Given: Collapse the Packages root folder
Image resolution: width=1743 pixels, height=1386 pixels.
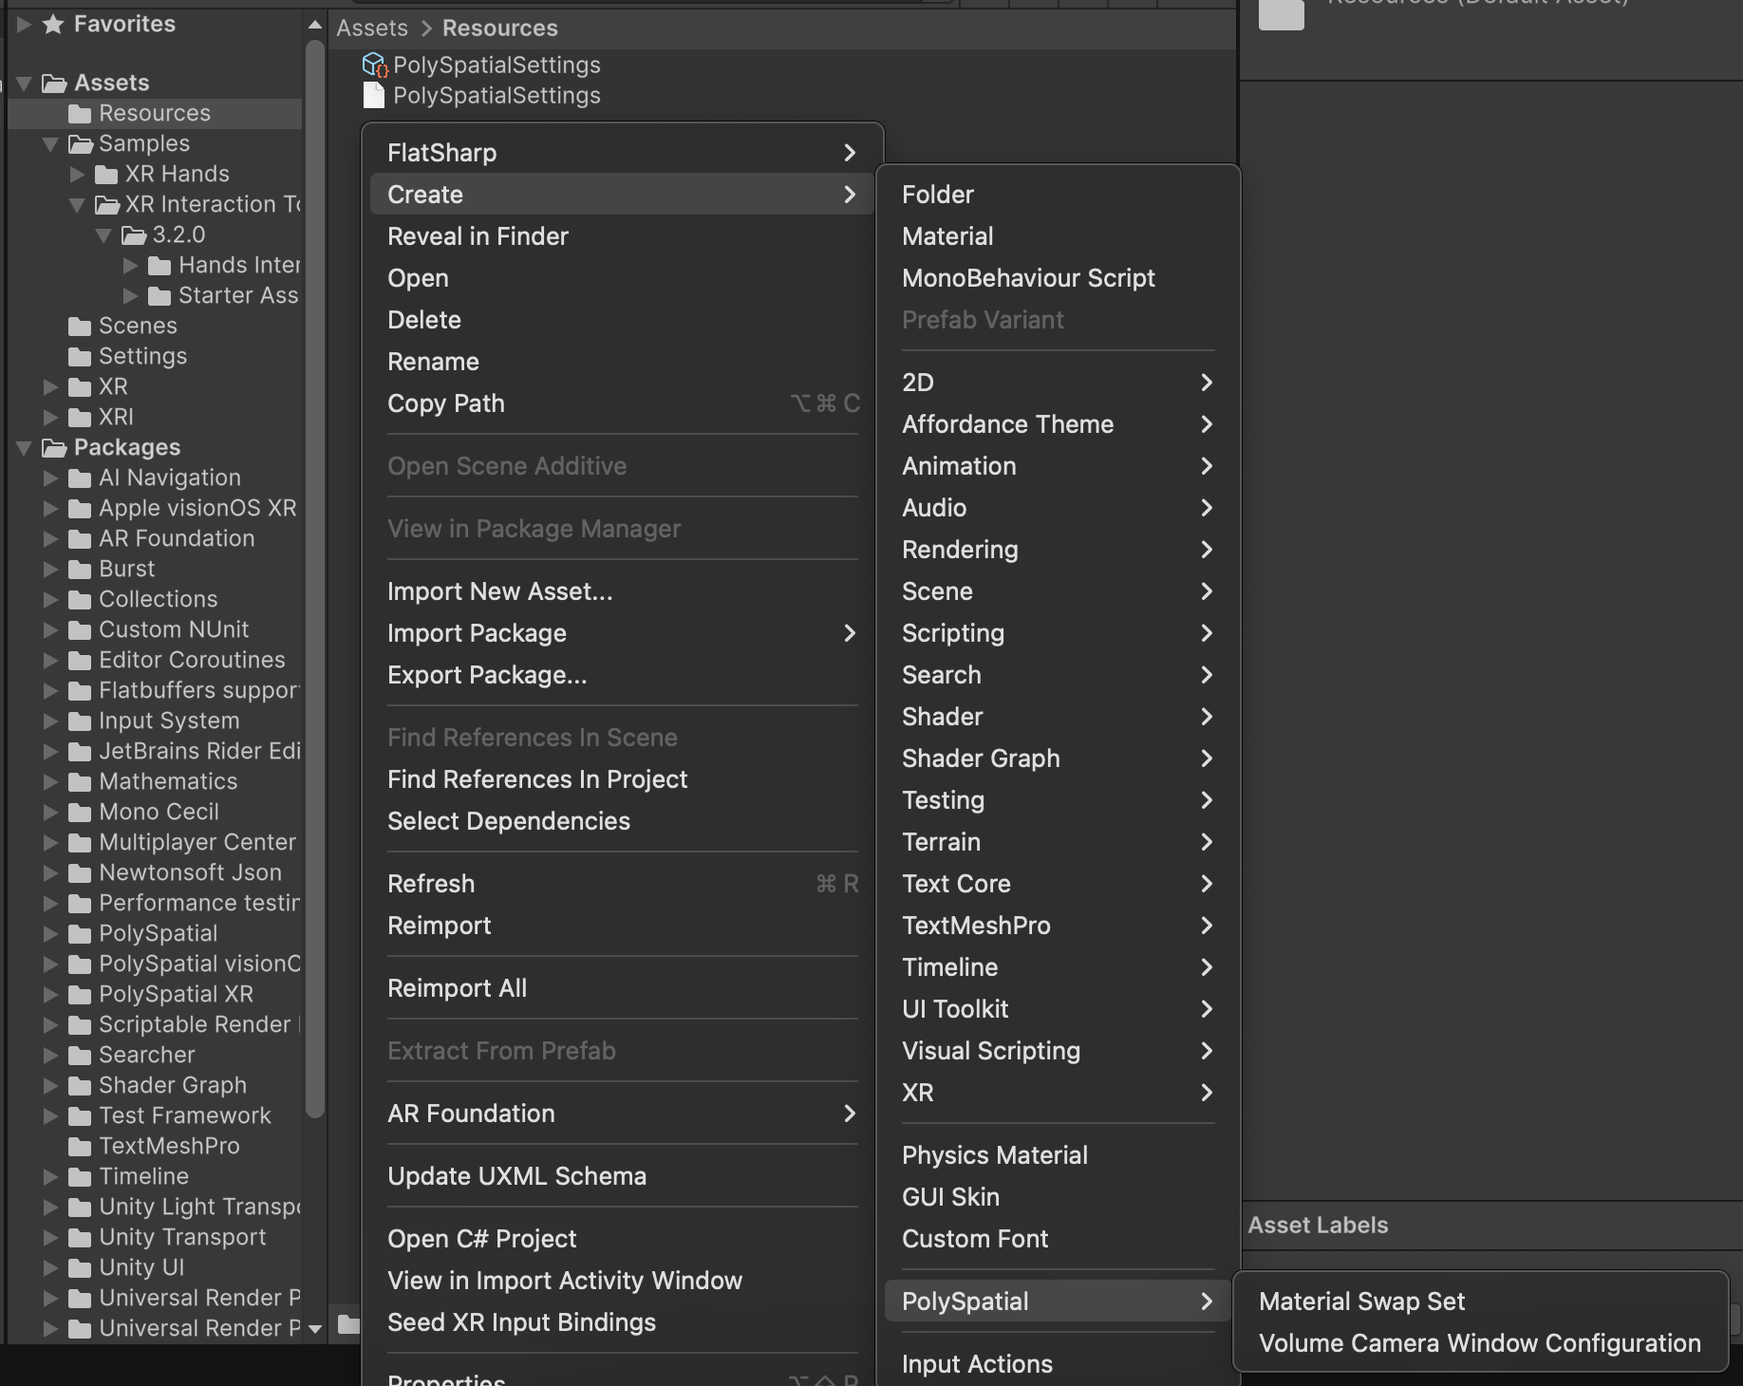Looking at the screenshot, I should point(25,448).
